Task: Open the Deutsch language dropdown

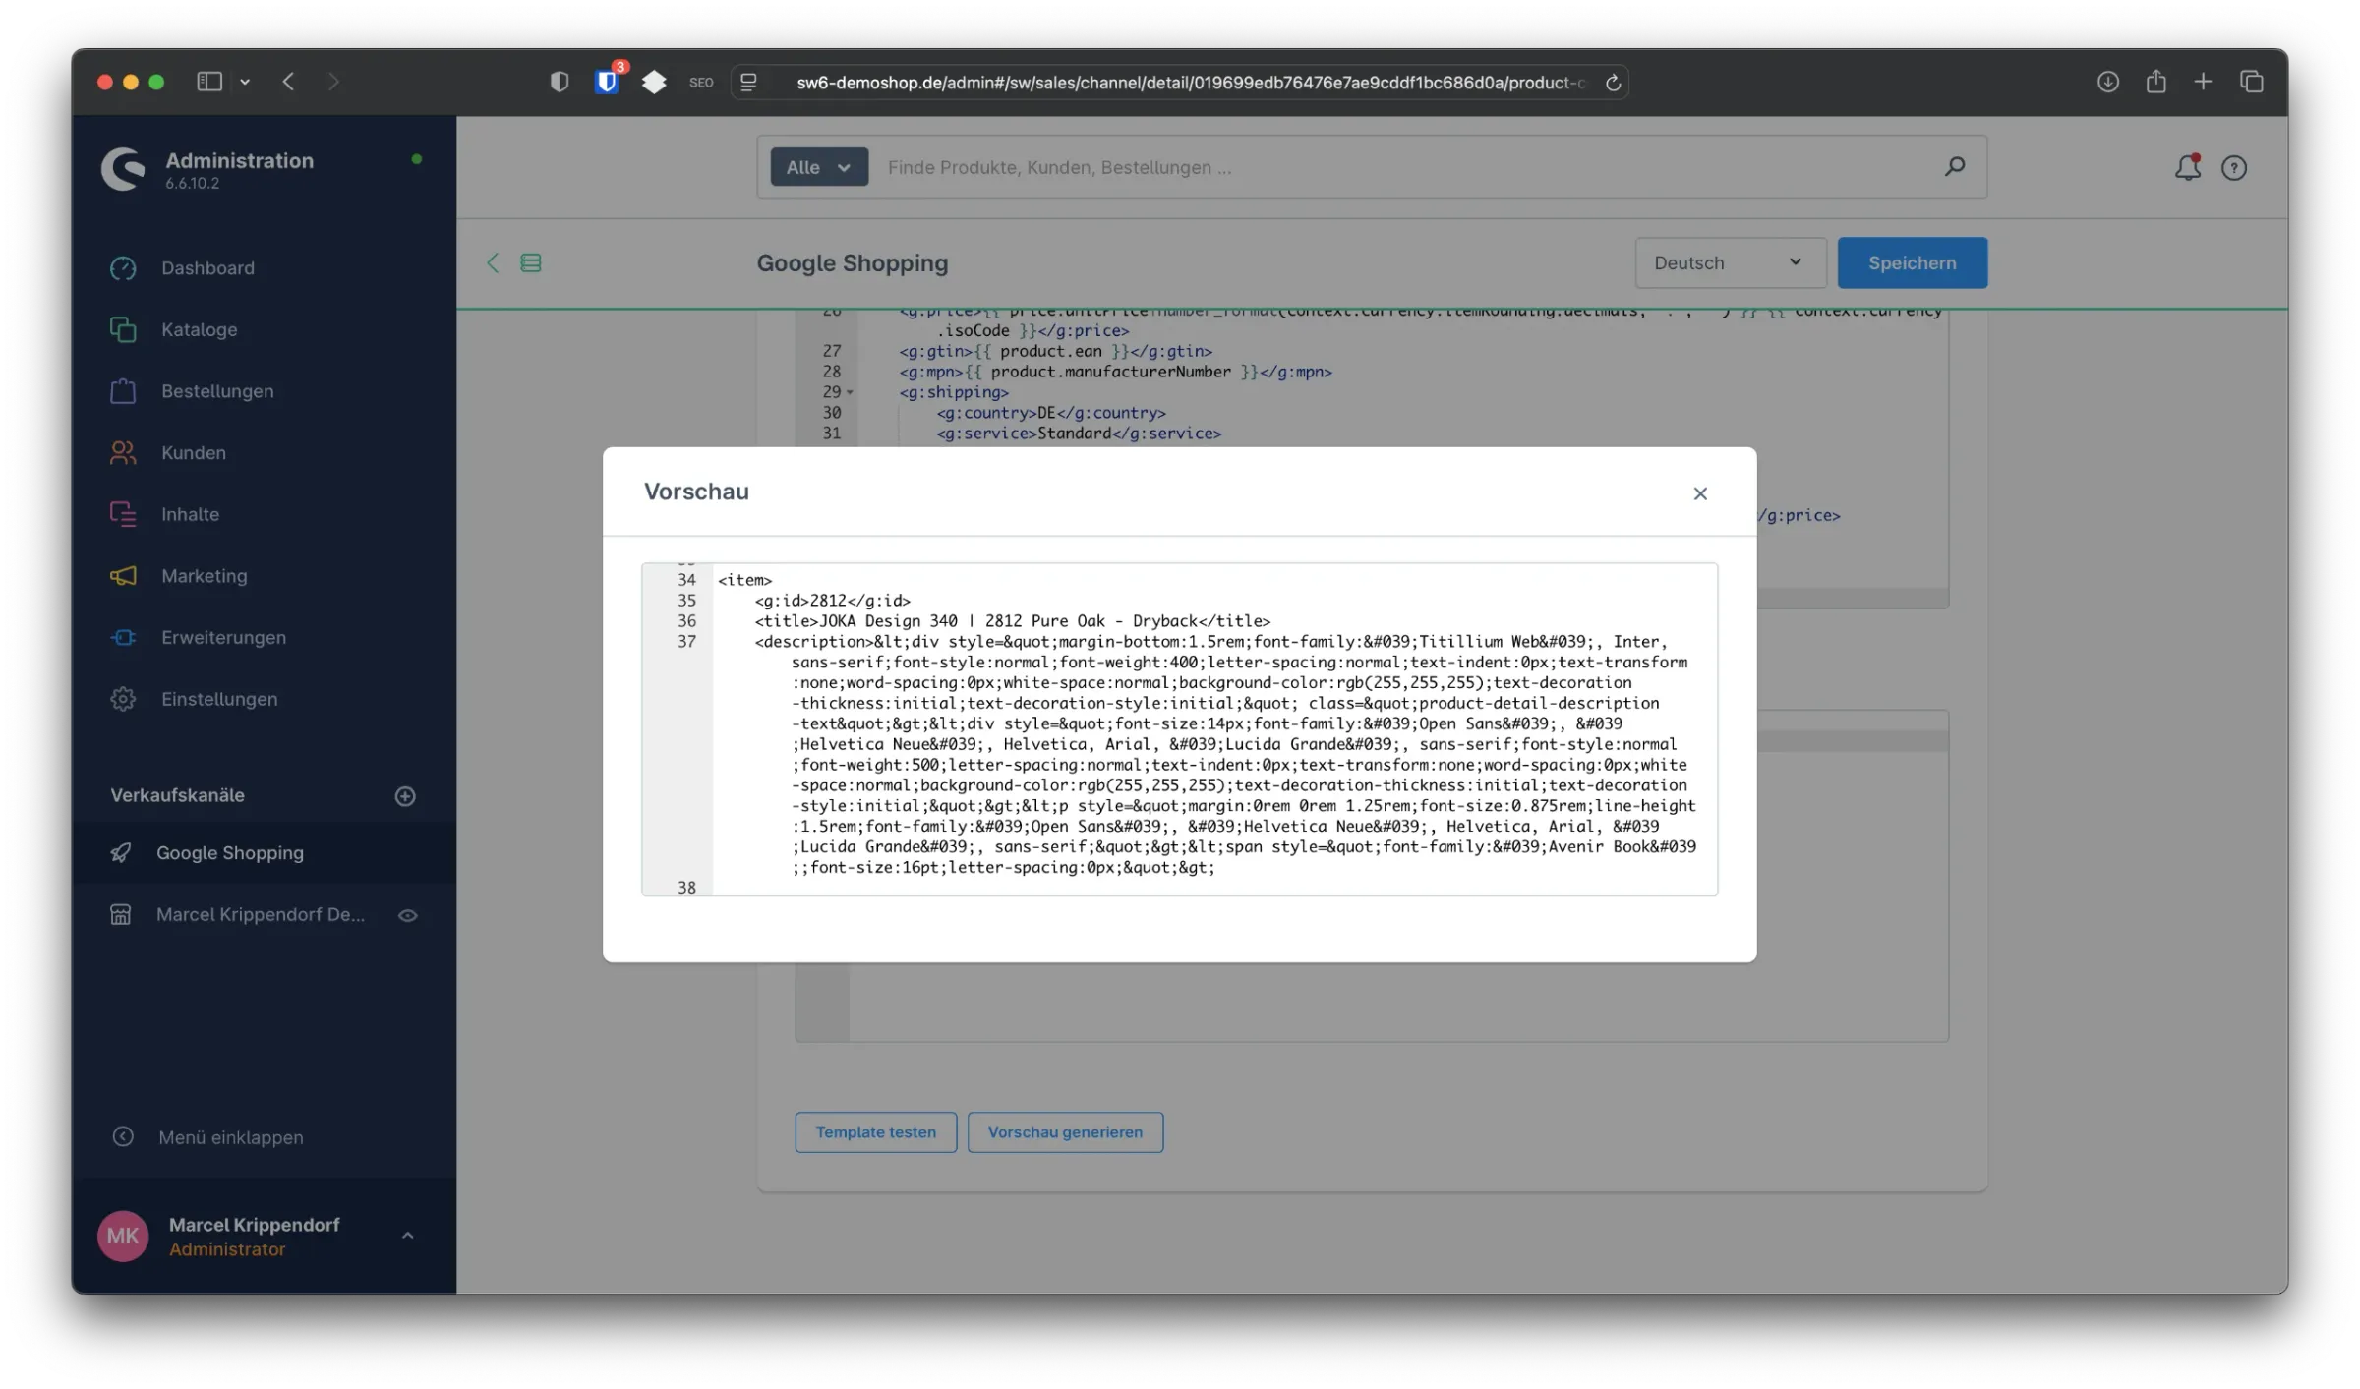Action: [1729, 263]
